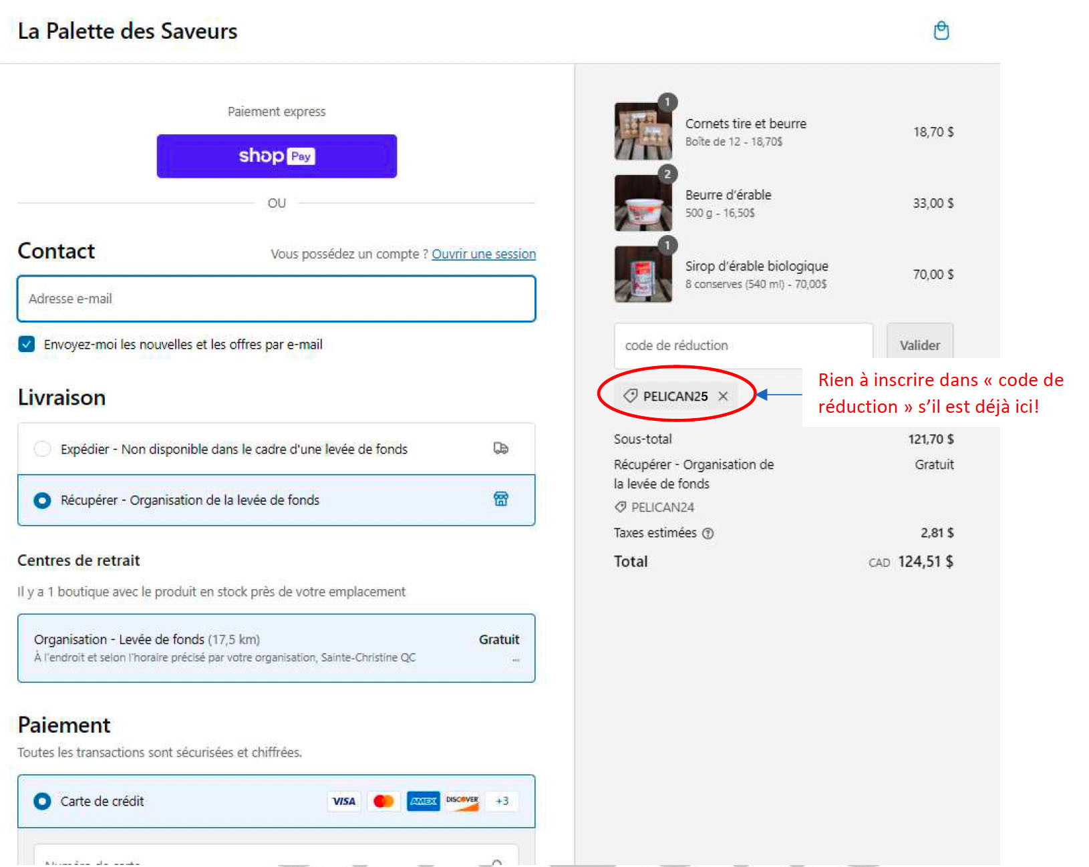
Task: Click the total amount 124,51 $
Action: coord(925,561)
